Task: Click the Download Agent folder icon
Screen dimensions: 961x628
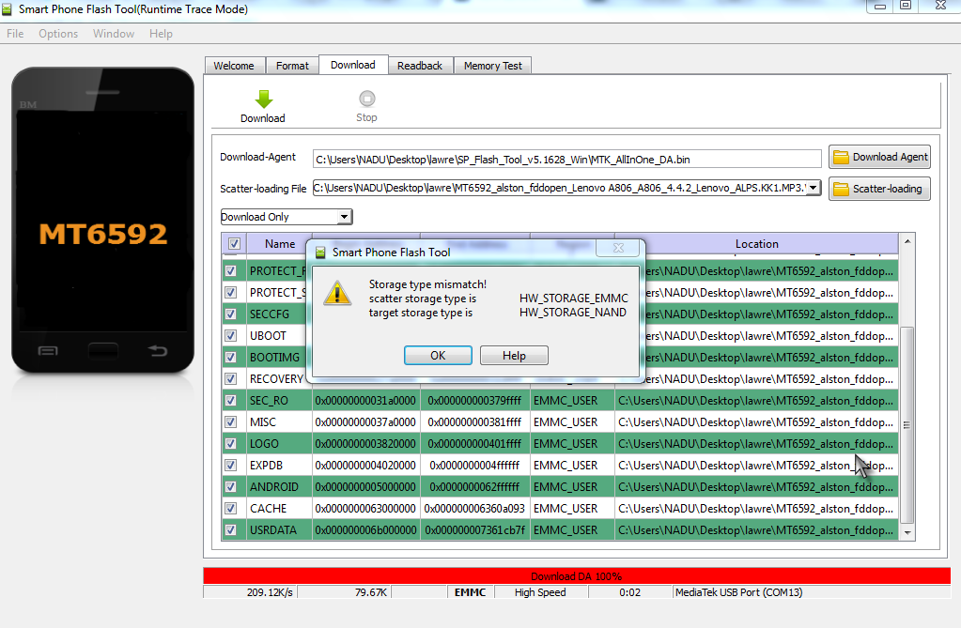Action: 841,158
